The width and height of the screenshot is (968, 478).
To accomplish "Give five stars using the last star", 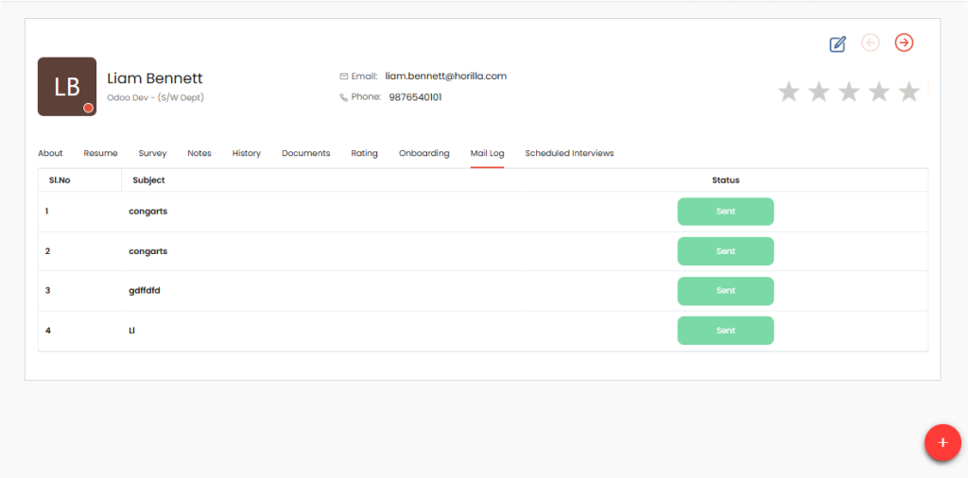I will pos(908,92).
